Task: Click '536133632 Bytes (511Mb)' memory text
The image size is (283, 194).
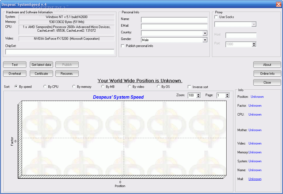Action: click(67, 22)
